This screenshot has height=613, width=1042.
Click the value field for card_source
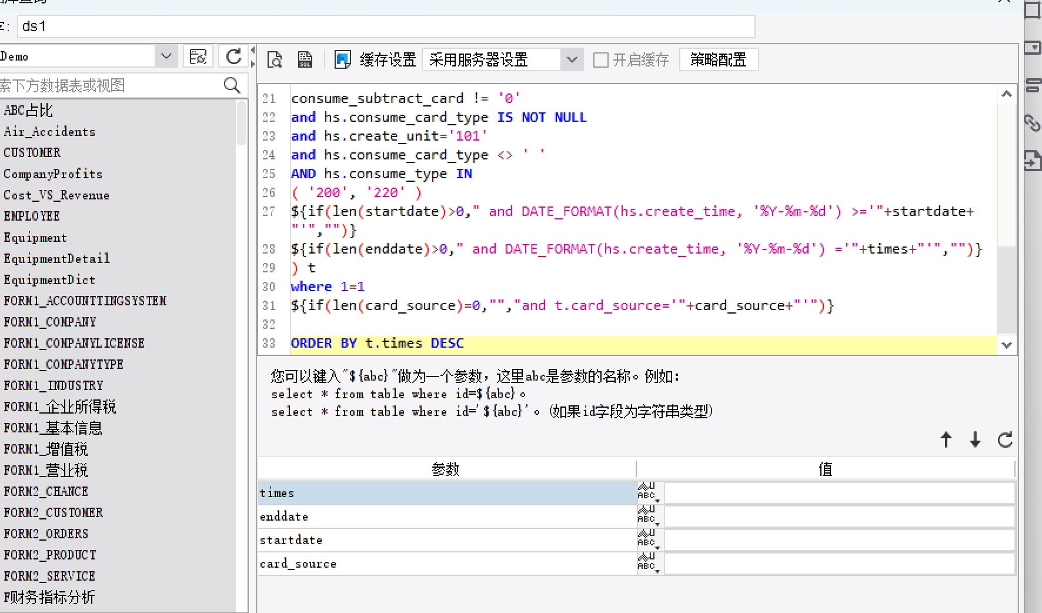coord(839,564)
